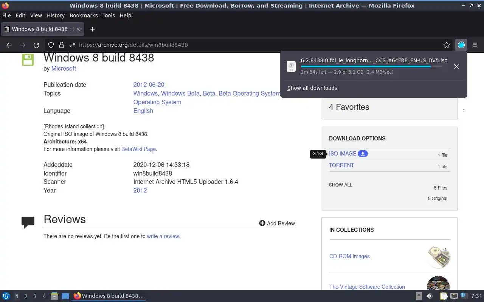Click Show all downloads
Screen dimensions: 484x302
tap(312, 88)
